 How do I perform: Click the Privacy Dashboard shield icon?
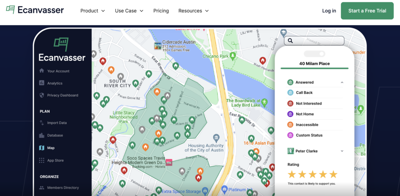click(41, 95)
